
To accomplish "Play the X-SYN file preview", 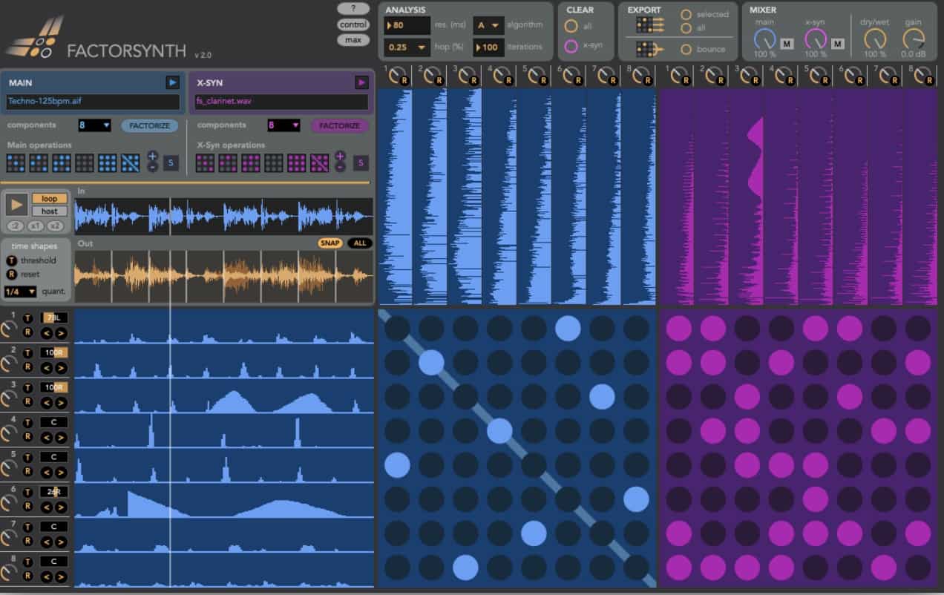I will pyautogui.click(x=361, y=82).
